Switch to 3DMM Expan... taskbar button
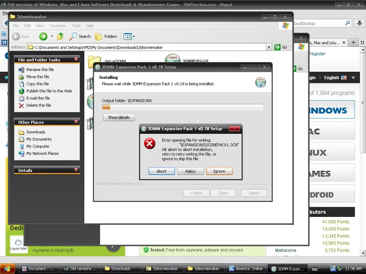Screen dimensions: 366x274 point(287,269)
